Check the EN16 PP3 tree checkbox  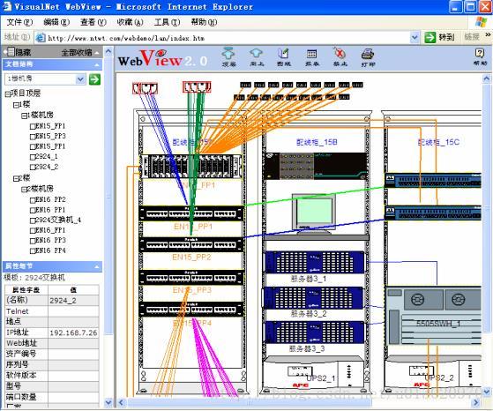coord(33,241)
